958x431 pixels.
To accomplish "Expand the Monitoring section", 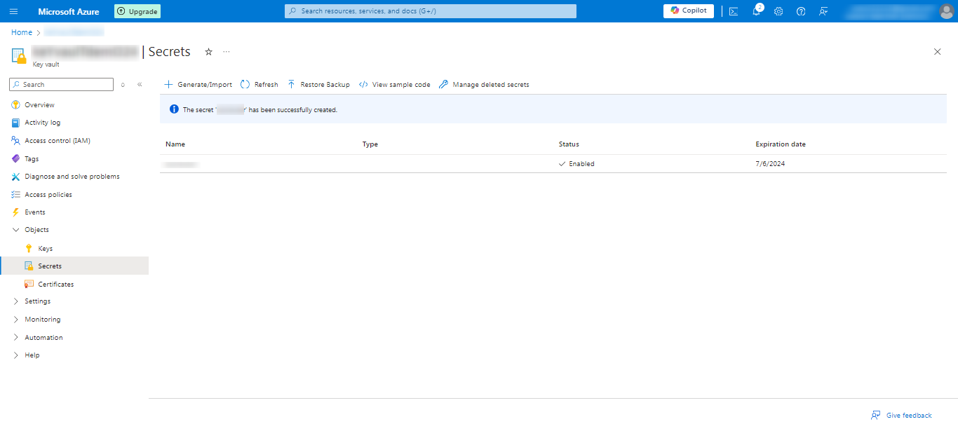I will coord(16,320).
